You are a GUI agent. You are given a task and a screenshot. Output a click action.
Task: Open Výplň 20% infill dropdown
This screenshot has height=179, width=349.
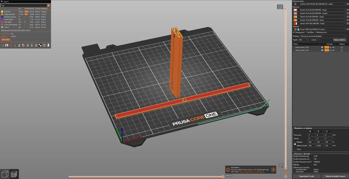[303, 40]
